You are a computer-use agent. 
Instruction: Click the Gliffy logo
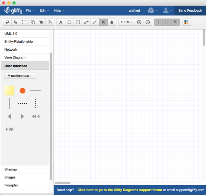tap(13, 11)
